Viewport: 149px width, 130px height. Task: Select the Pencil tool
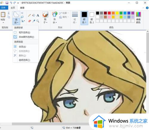30,15
